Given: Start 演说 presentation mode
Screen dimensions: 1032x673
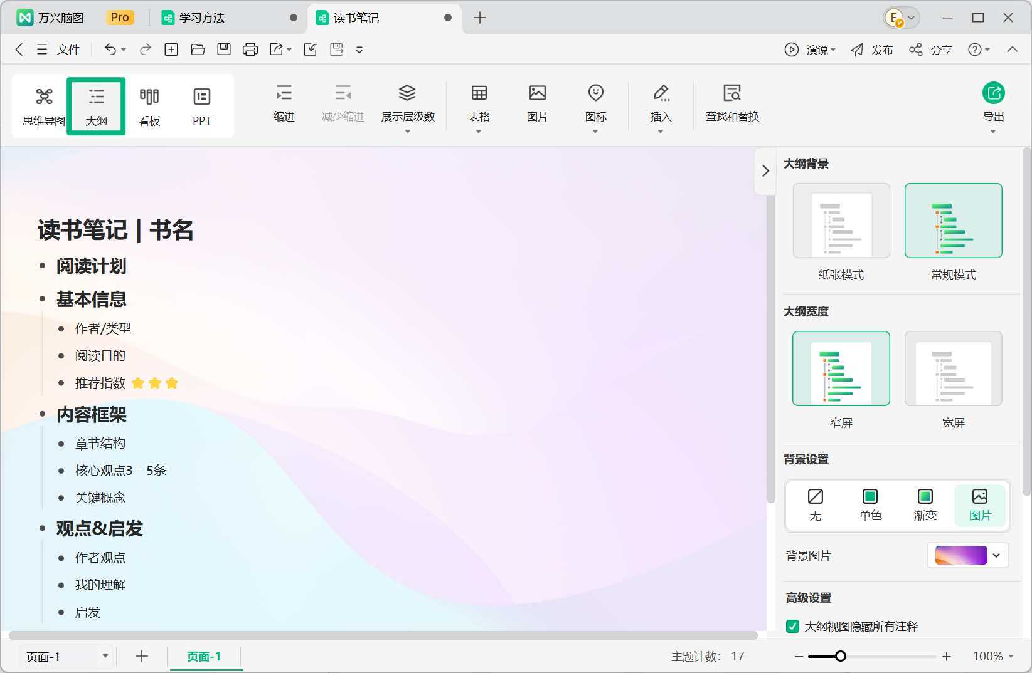Looking at the screenshot, I should pyautogui.click(x=809, y=50).
